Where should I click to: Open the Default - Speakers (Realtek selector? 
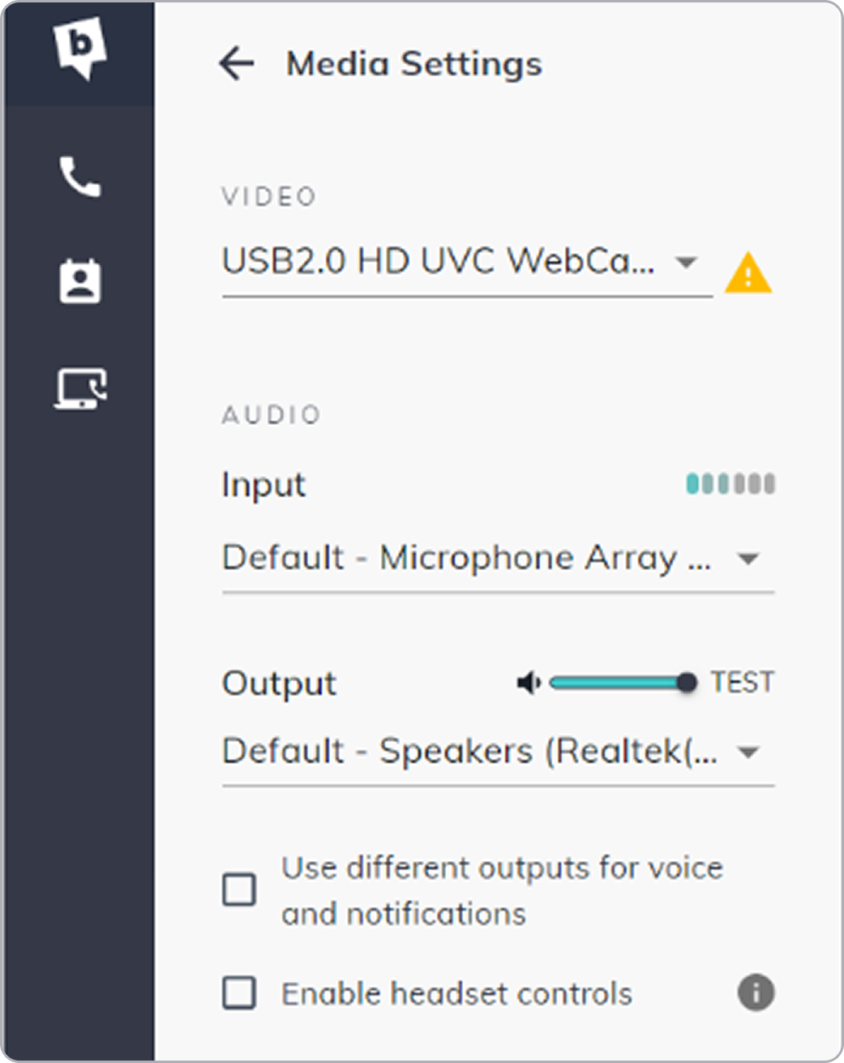click(x=469, y=752)
